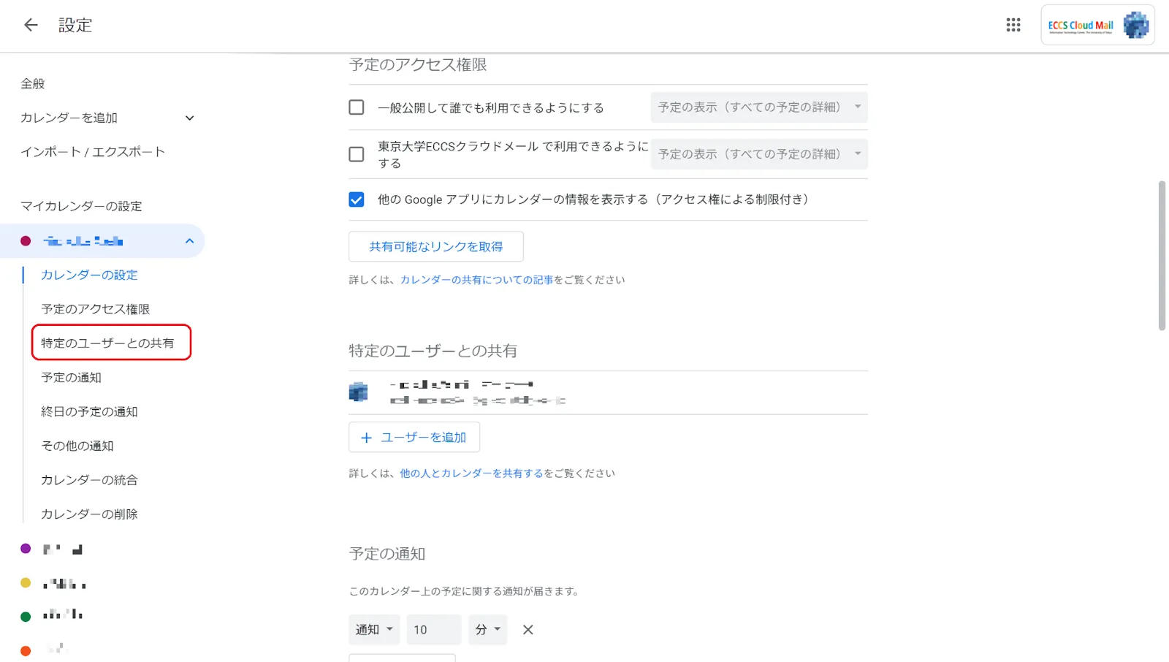The width and height of the screenshot is (1169, 662).
Task: Check 東京大学ECCSクラウドメール で利用できるようにする
Action: tap(356, 153)
